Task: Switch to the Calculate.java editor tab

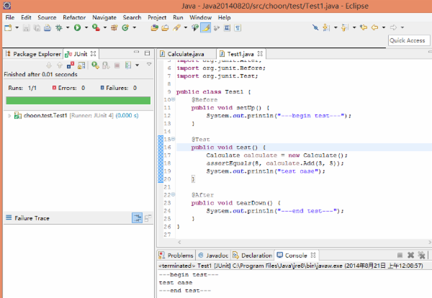Action: click(x=184, y=54)
